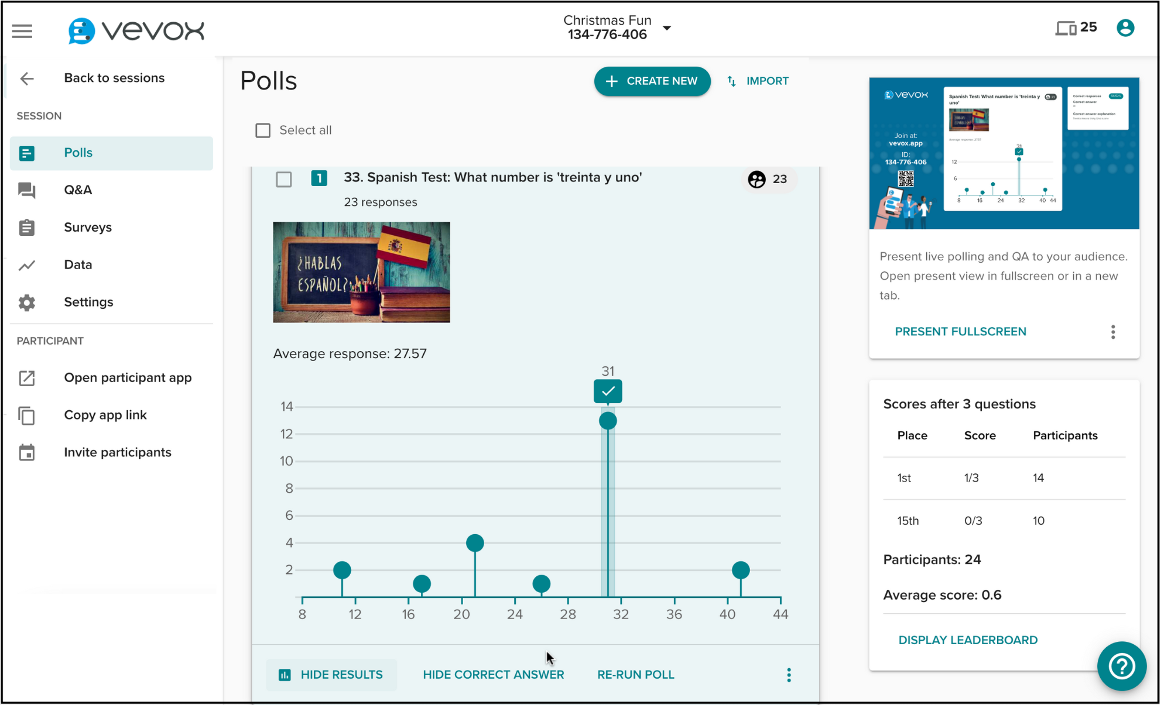1171x715 pixels.
Task: Click the Invite participants icon
Action: coord(27,452)
